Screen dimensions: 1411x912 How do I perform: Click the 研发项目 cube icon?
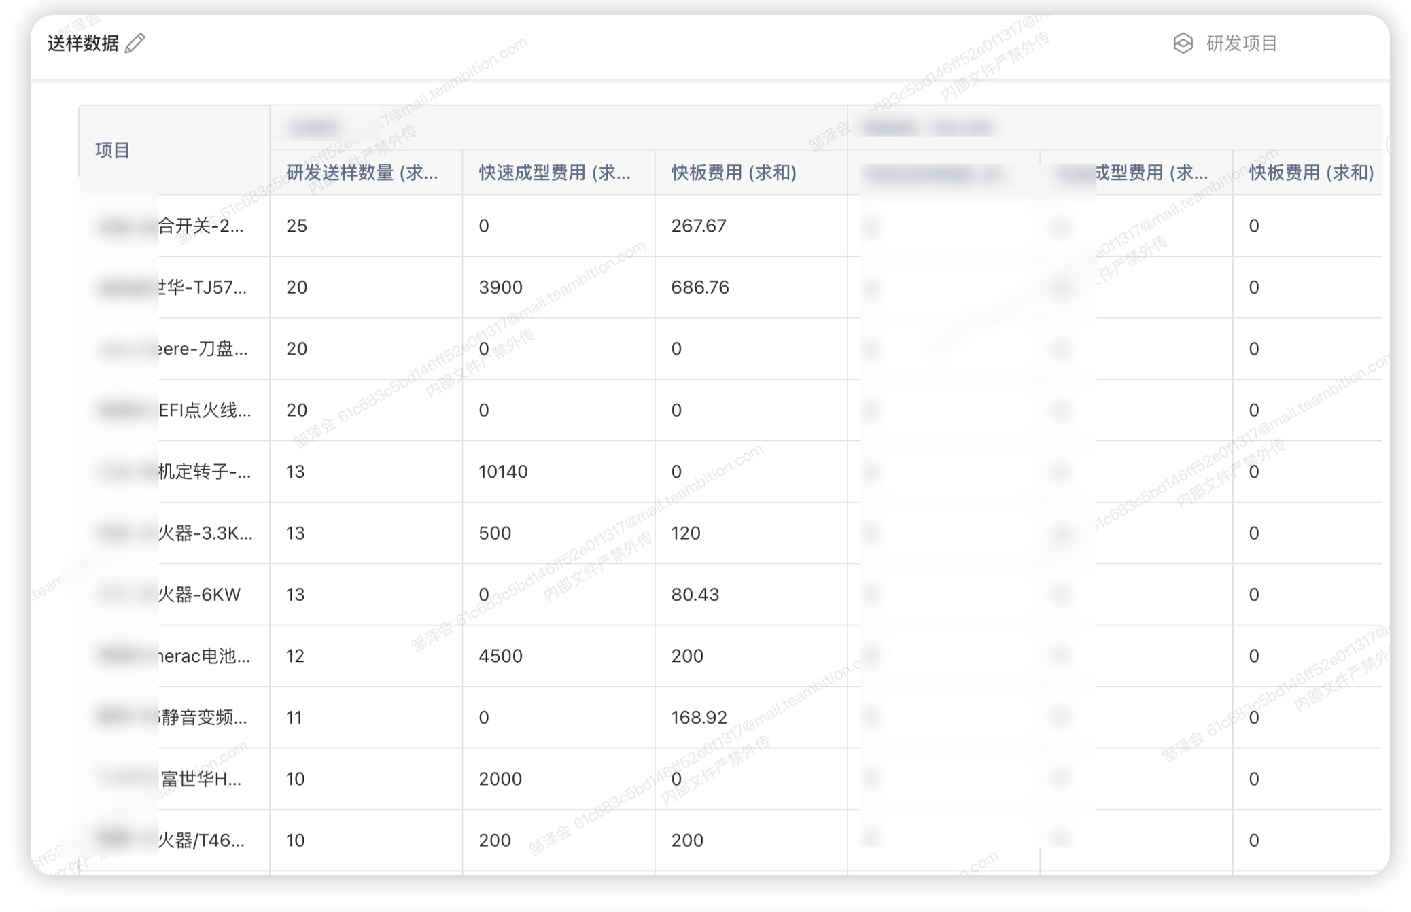[x=1183, y=43]
